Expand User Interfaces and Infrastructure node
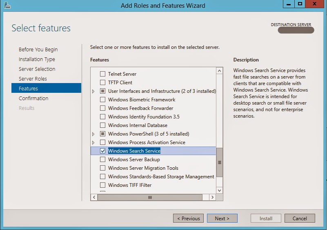This screenshot has width=327, height=230. point(93,92)
